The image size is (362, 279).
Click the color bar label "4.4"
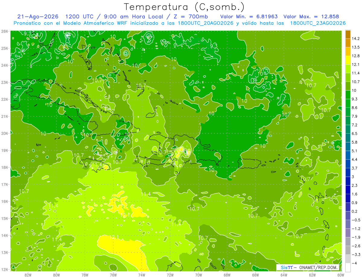click(355, 160)
